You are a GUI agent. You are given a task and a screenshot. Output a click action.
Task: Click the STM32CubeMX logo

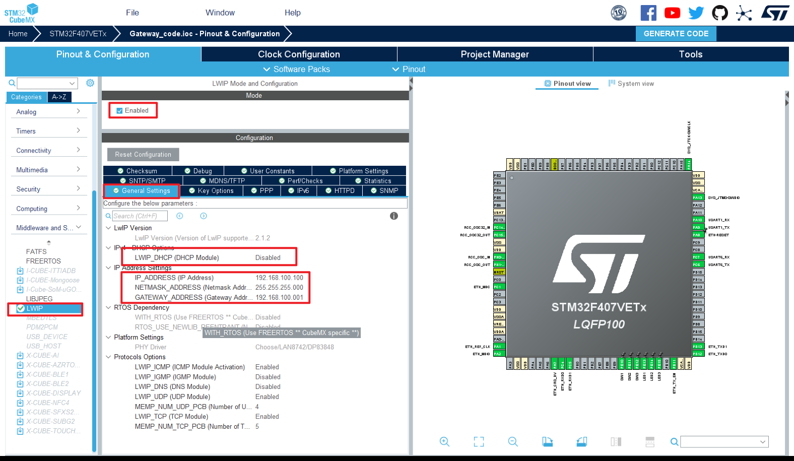click(21, 13)
